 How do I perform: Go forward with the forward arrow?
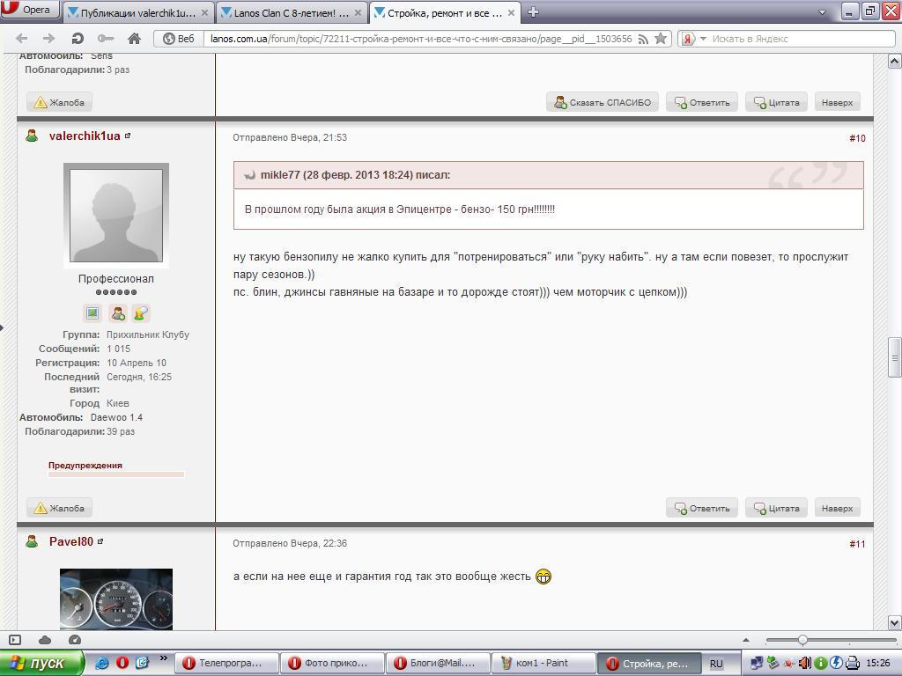49,39
